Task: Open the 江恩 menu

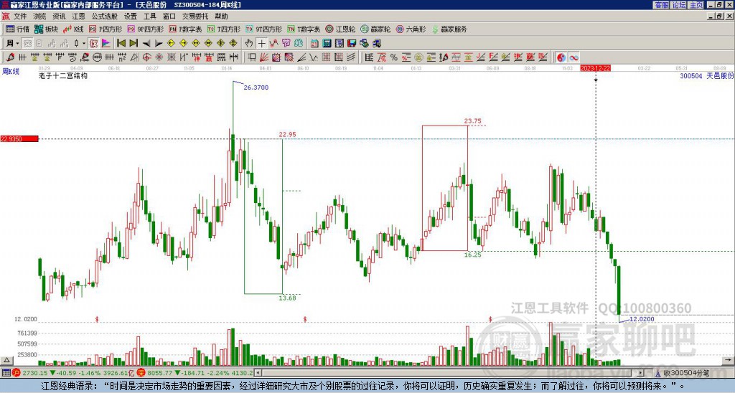Action: [78, 16]
